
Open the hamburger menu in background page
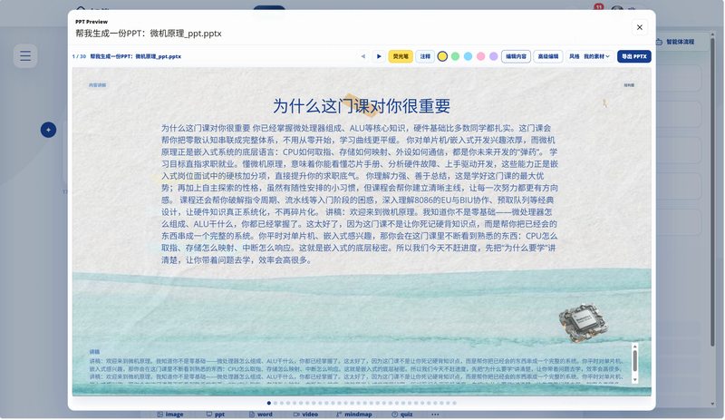coord(25,56)
